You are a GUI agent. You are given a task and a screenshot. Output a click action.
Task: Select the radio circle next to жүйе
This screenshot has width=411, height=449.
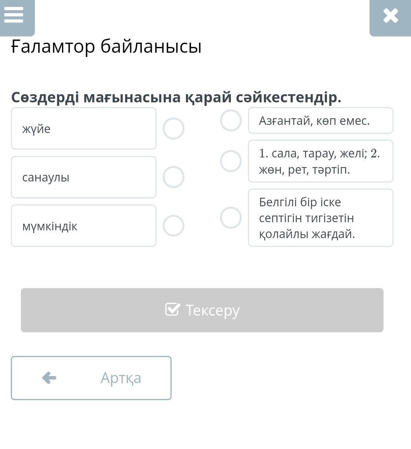point(173,128)
